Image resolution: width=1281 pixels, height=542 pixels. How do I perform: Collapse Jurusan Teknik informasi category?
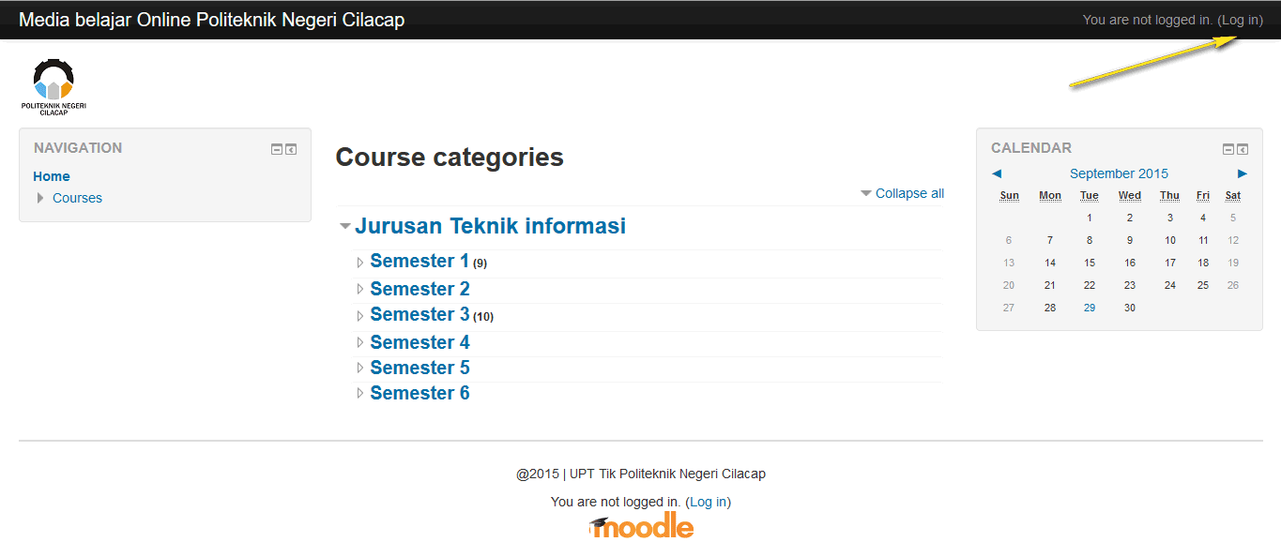pyautogui.click(x=345, y=227)
